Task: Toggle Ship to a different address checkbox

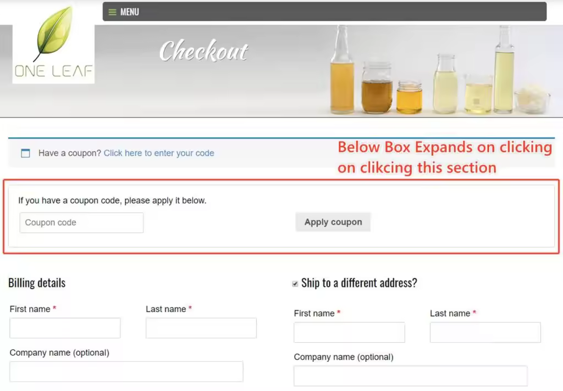Action: 295,284
